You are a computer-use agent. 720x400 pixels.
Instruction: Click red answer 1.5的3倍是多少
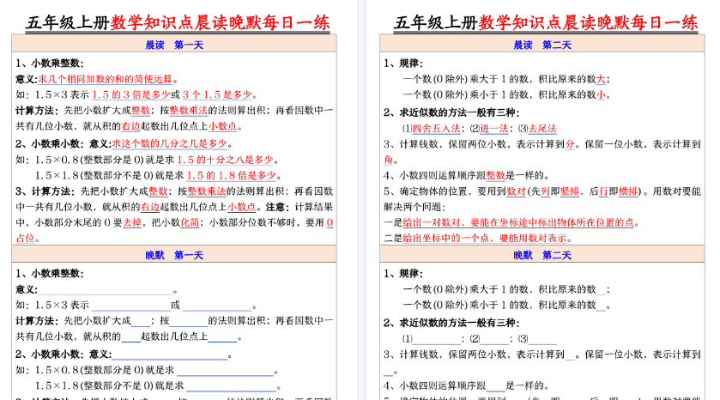coord(131,94)
